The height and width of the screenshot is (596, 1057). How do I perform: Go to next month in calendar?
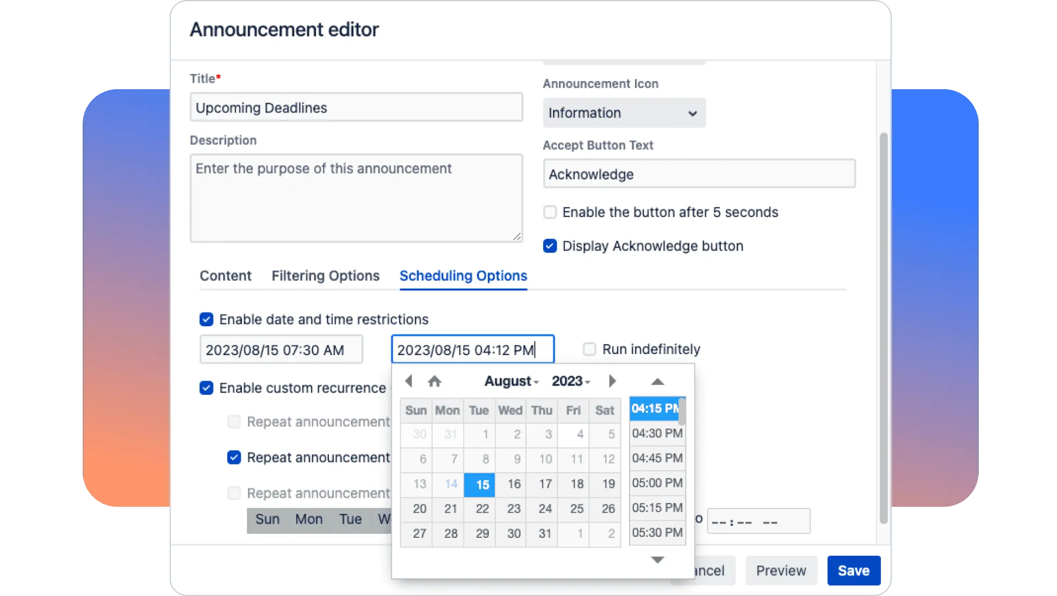click(612, 381)
